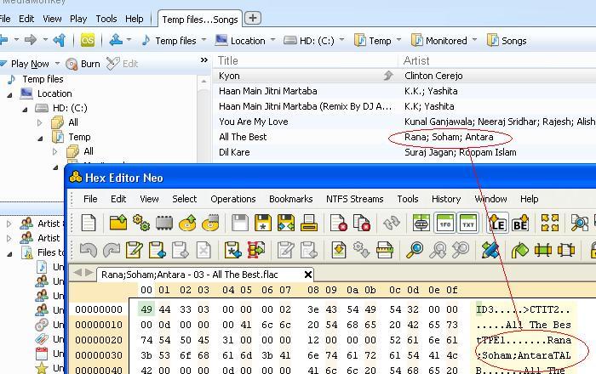596x374 pixels.
Task: Select the track You Are My Love
Action: 253,122
